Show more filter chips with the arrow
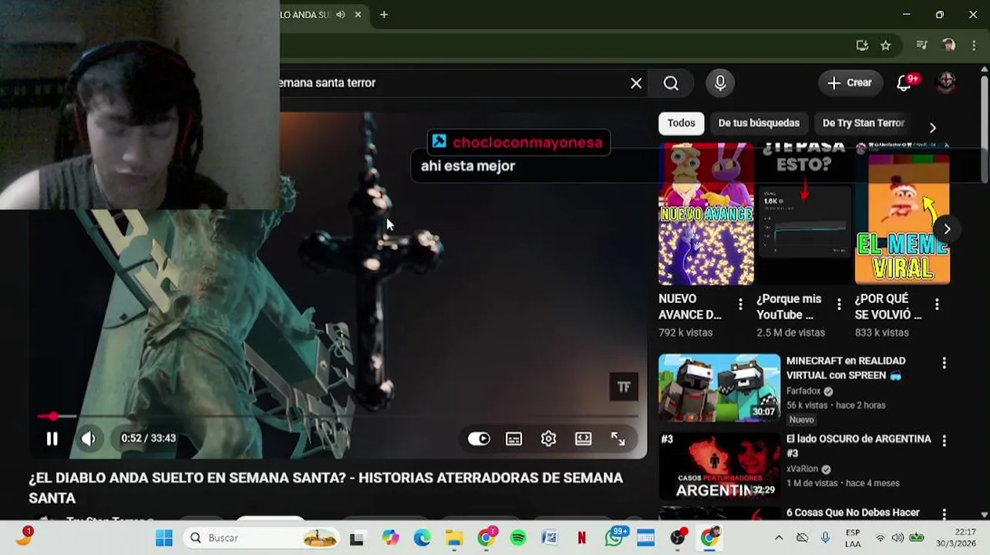 point(932,128)
